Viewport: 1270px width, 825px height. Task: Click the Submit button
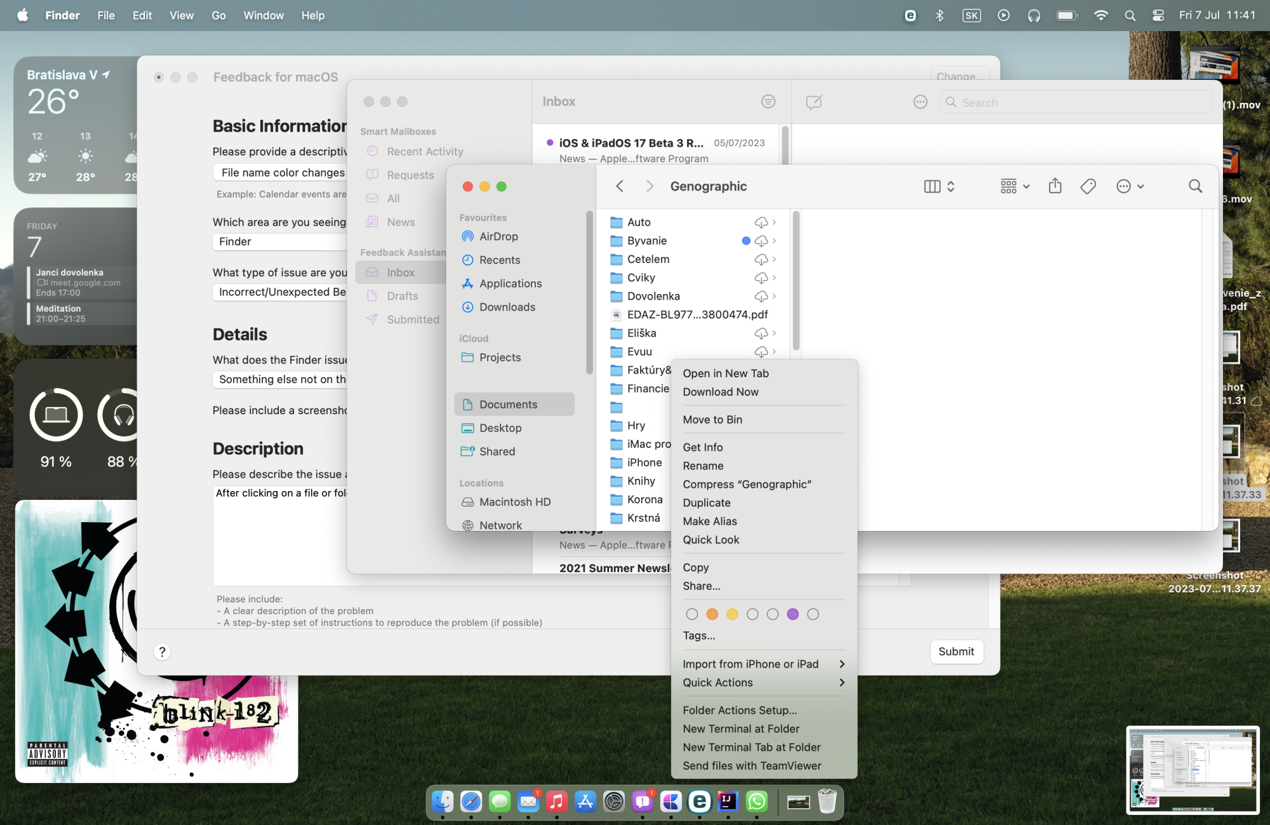[956, 652]
